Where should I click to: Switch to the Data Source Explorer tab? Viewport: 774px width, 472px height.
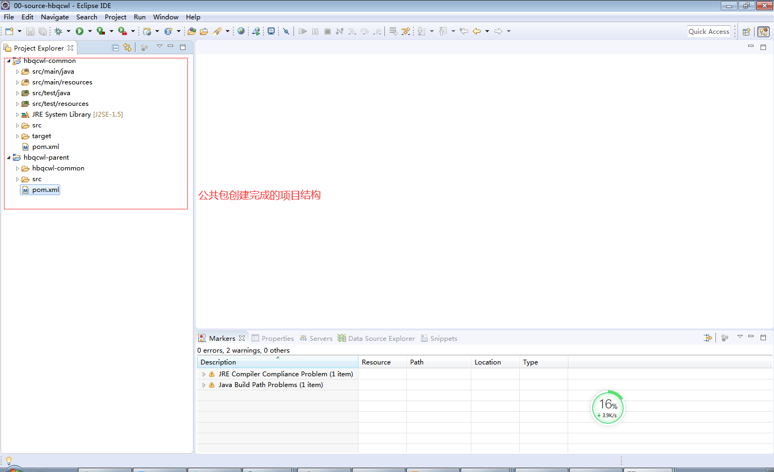376,338
